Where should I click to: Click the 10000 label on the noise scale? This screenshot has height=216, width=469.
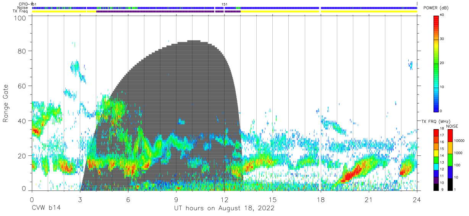(459, 141)
